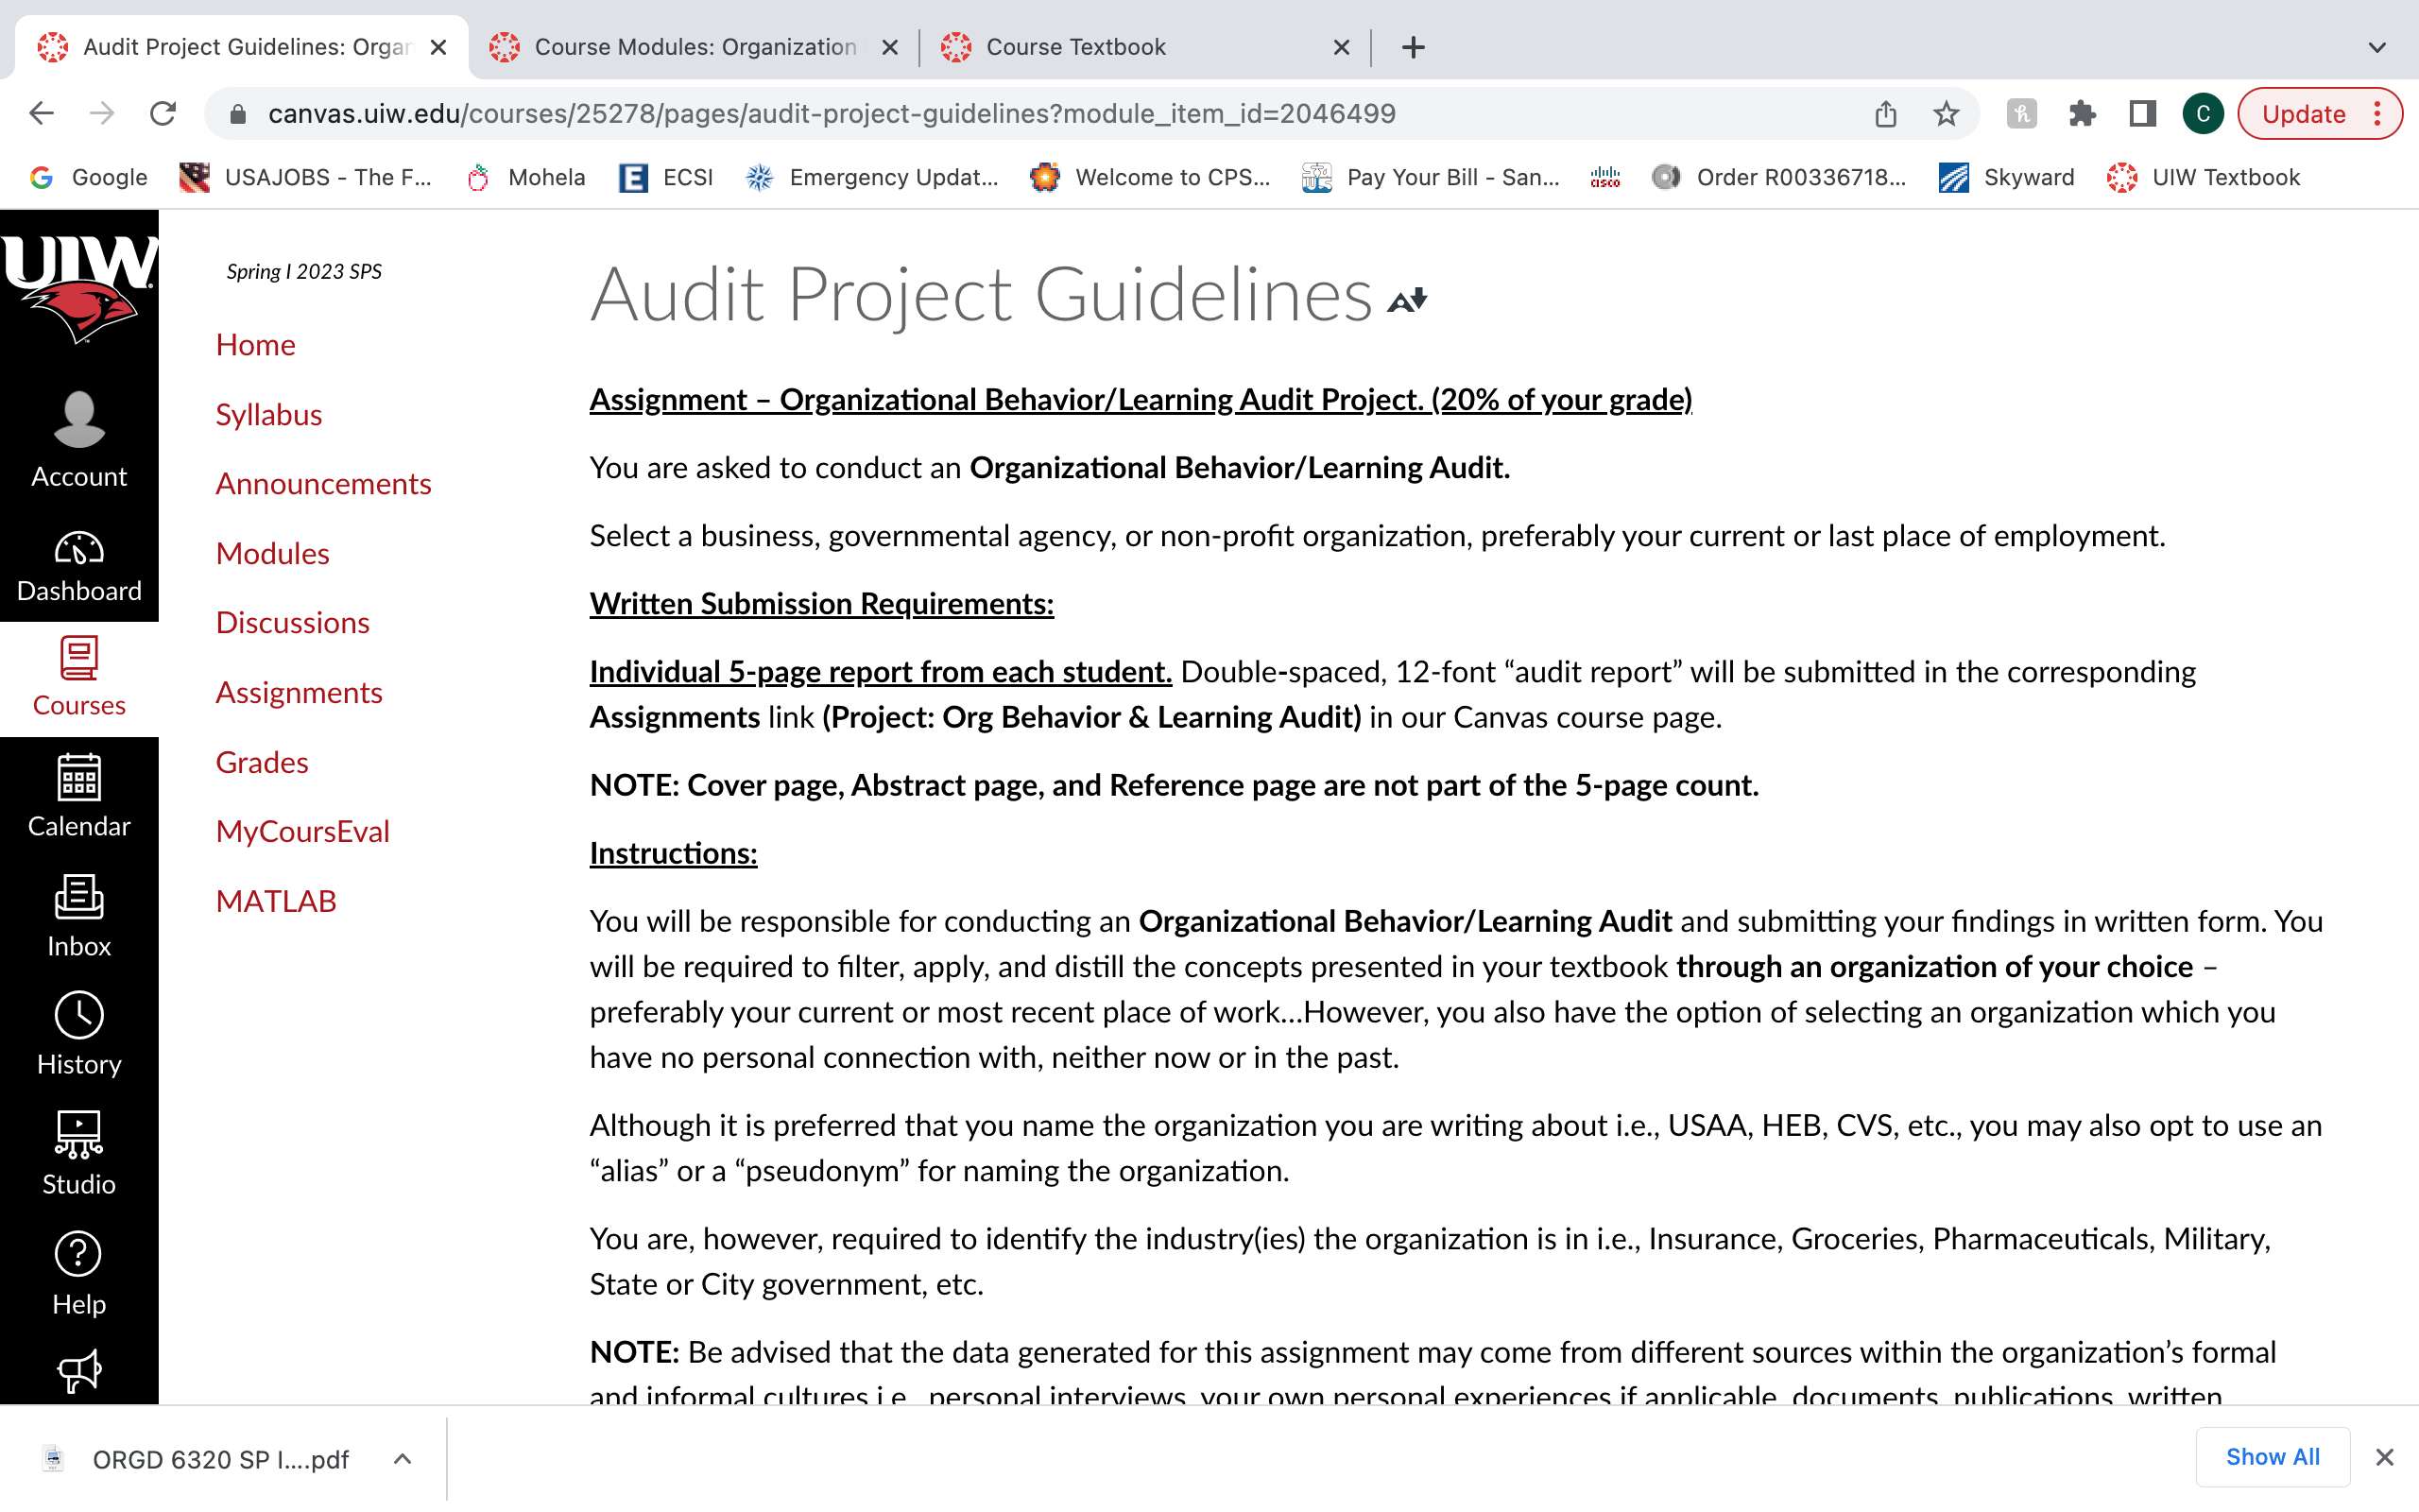Open the Google bookmark

pyautogui.click(x=89, y=177)
